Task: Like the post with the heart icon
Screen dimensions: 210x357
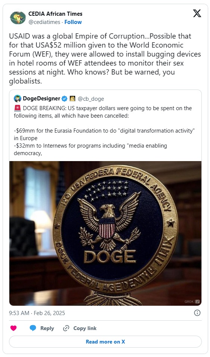Action: click(x=13, y=328)
